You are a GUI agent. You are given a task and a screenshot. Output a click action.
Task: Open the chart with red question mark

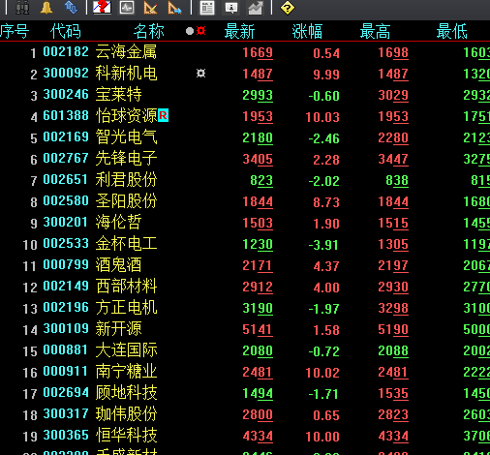[102, 8]
